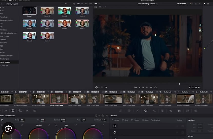213x139 pixels.
Task: Open the Blackmagic Design LUT folder
Action: tap(6, 20)
